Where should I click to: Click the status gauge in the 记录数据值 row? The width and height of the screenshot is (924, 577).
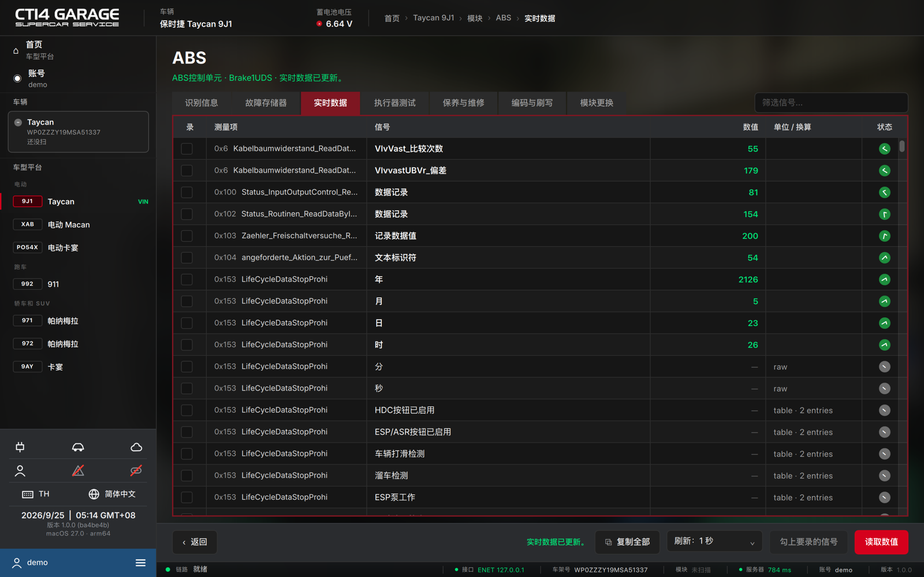pyautogui.click(x=884, y=236)
